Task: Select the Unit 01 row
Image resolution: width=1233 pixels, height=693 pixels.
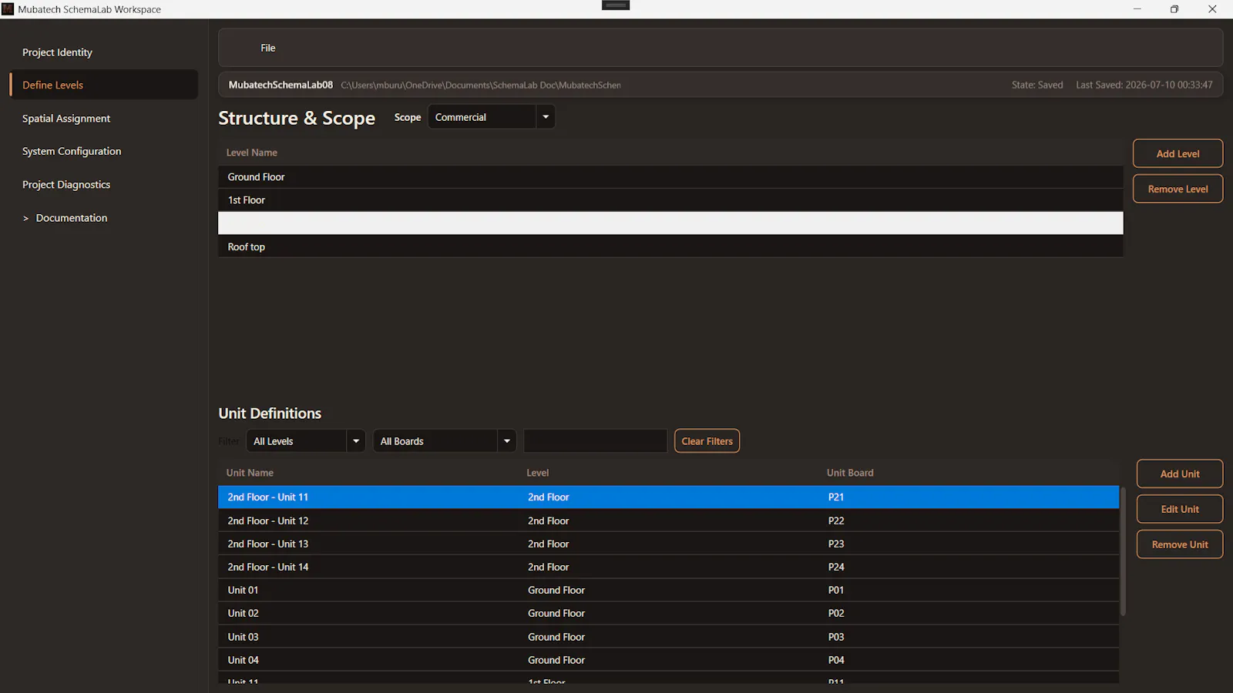Action: click(x=669, y=590)
